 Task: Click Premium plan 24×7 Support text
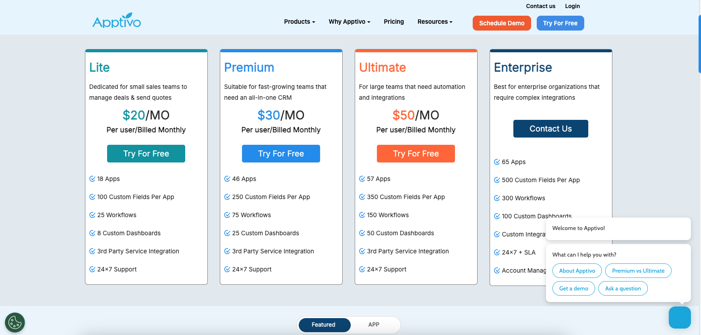coord(252,269)
